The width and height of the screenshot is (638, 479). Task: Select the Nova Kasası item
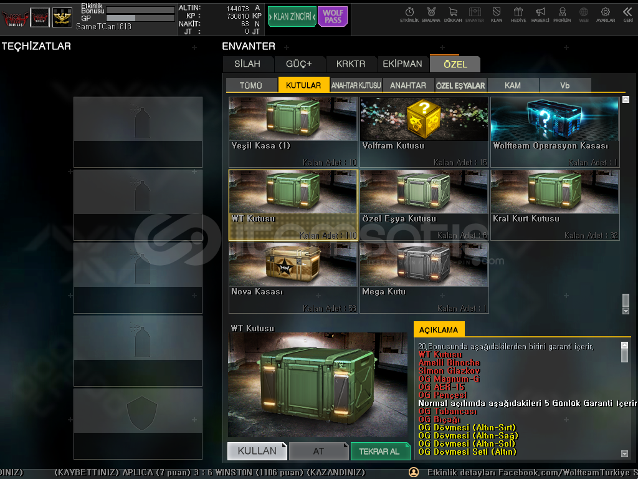[x=293, y=278]
